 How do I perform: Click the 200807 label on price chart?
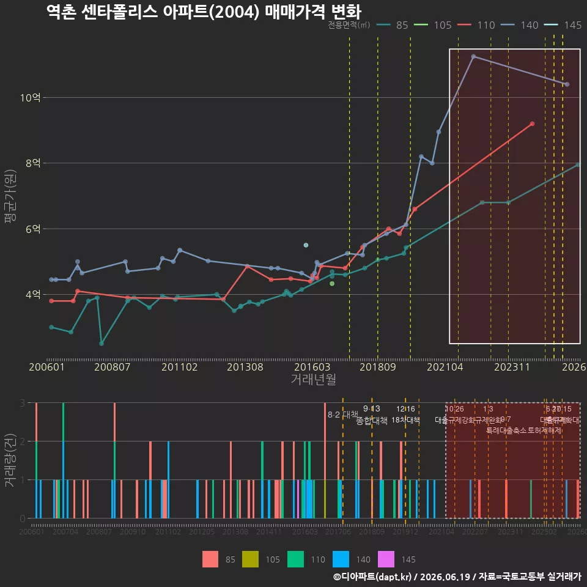(x=113, y=367)
